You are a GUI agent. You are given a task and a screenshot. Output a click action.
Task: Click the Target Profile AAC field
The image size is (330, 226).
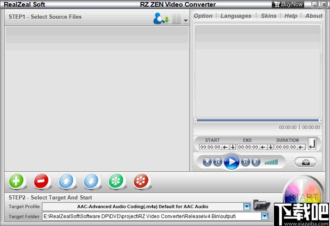pos(143,207)
